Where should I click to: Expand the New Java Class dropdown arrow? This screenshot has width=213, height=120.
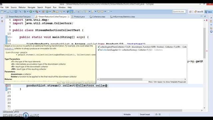tap(50, 12)
